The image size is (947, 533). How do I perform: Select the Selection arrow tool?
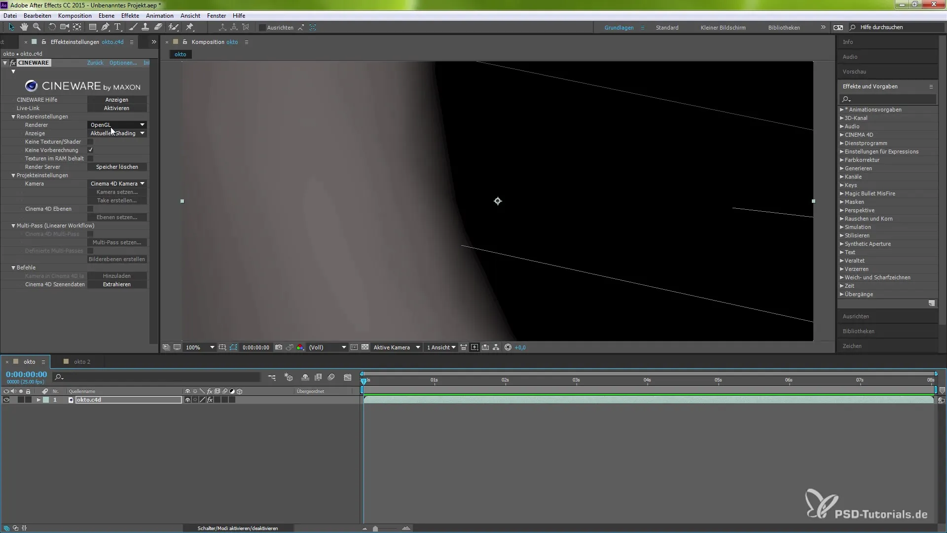click(x=11, y=27)
